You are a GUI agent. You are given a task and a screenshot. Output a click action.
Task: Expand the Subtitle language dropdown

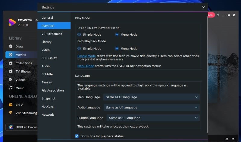tap(153, 118)
